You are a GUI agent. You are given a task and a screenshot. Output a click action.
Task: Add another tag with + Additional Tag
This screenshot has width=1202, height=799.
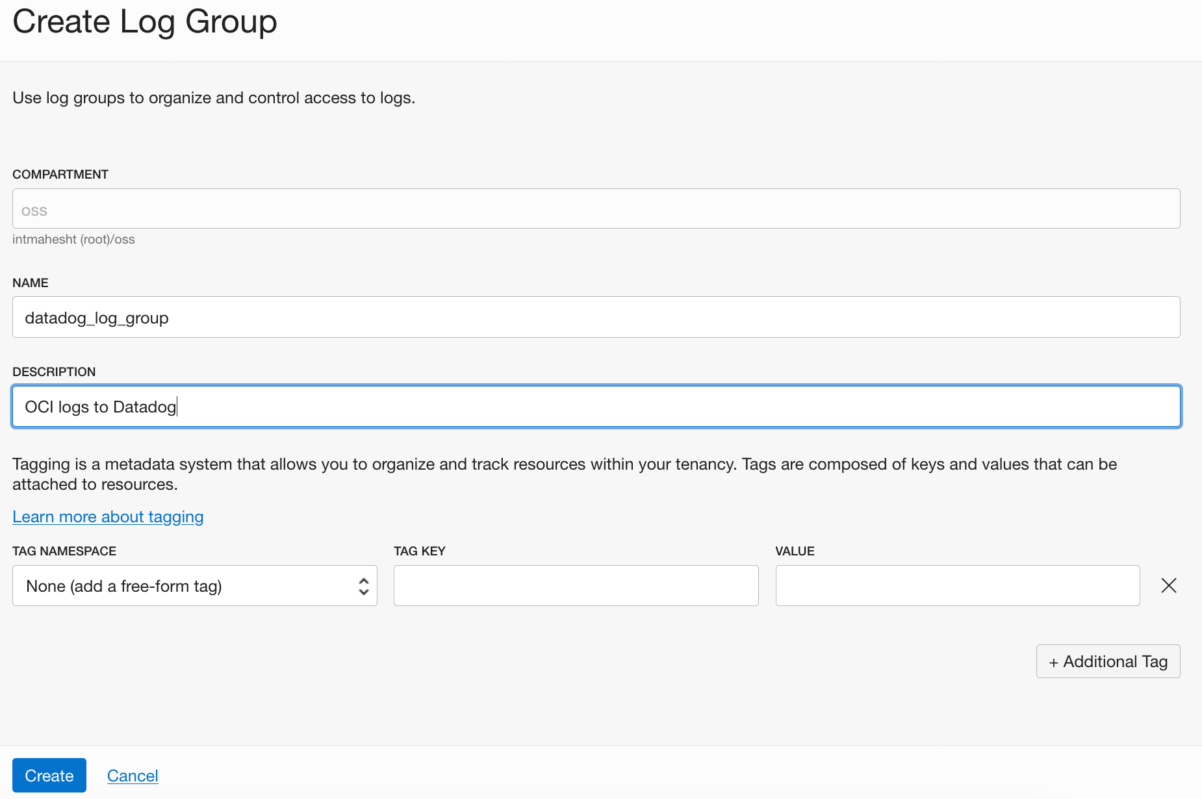(1108, 661)
